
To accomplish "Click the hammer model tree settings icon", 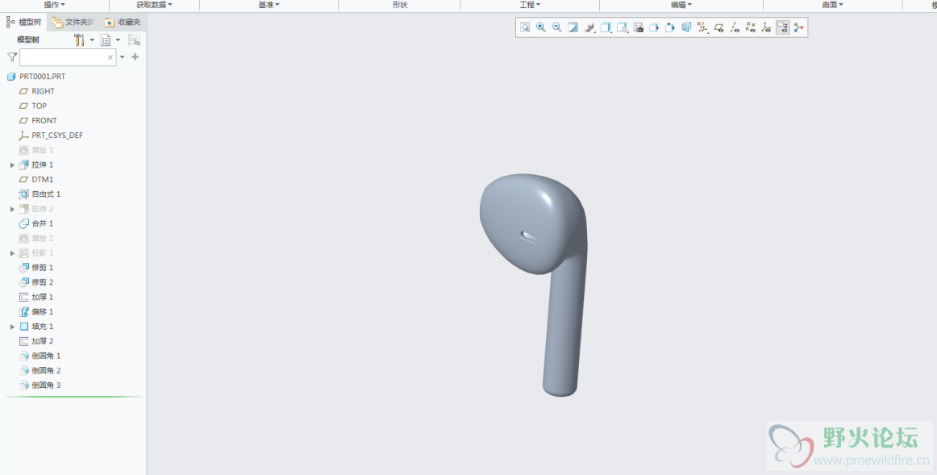I will (79, 40).
